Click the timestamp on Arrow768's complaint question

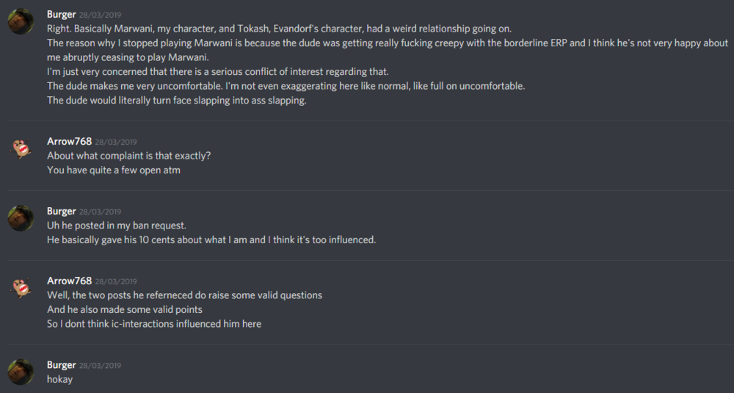(116, 142)
